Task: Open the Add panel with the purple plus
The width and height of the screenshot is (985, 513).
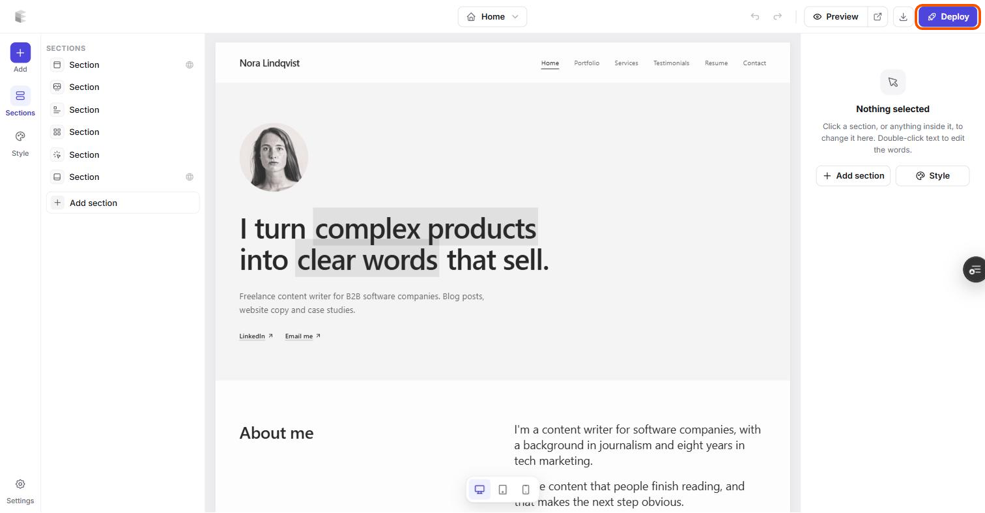Action: click(20, 53)
